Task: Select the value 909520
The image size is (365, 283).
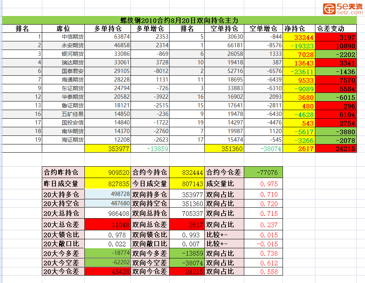Action: pos(107,172)
